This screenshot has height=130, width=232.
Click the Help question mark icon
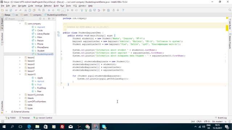tap(123, 10)
